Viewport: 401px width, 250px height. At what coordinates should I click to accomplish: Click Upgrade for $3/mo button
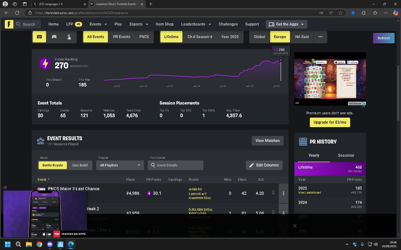[x=330, y=122]
